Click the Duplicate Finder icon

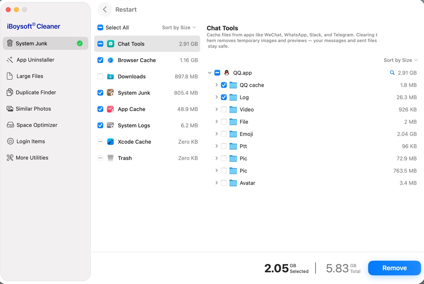pyautogui.click(x=10, y=92)
